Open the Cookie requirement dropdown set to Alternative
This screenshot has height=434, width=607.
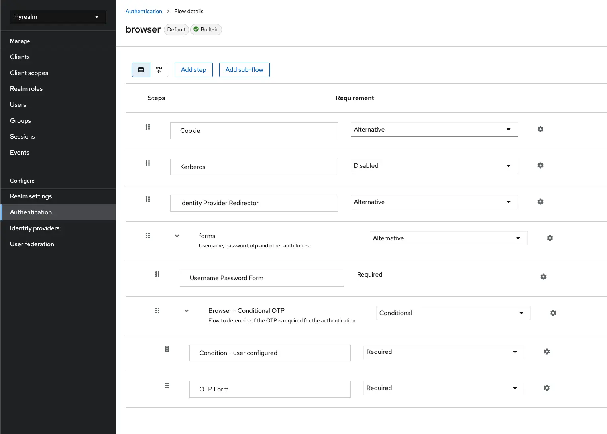point(434,129)
